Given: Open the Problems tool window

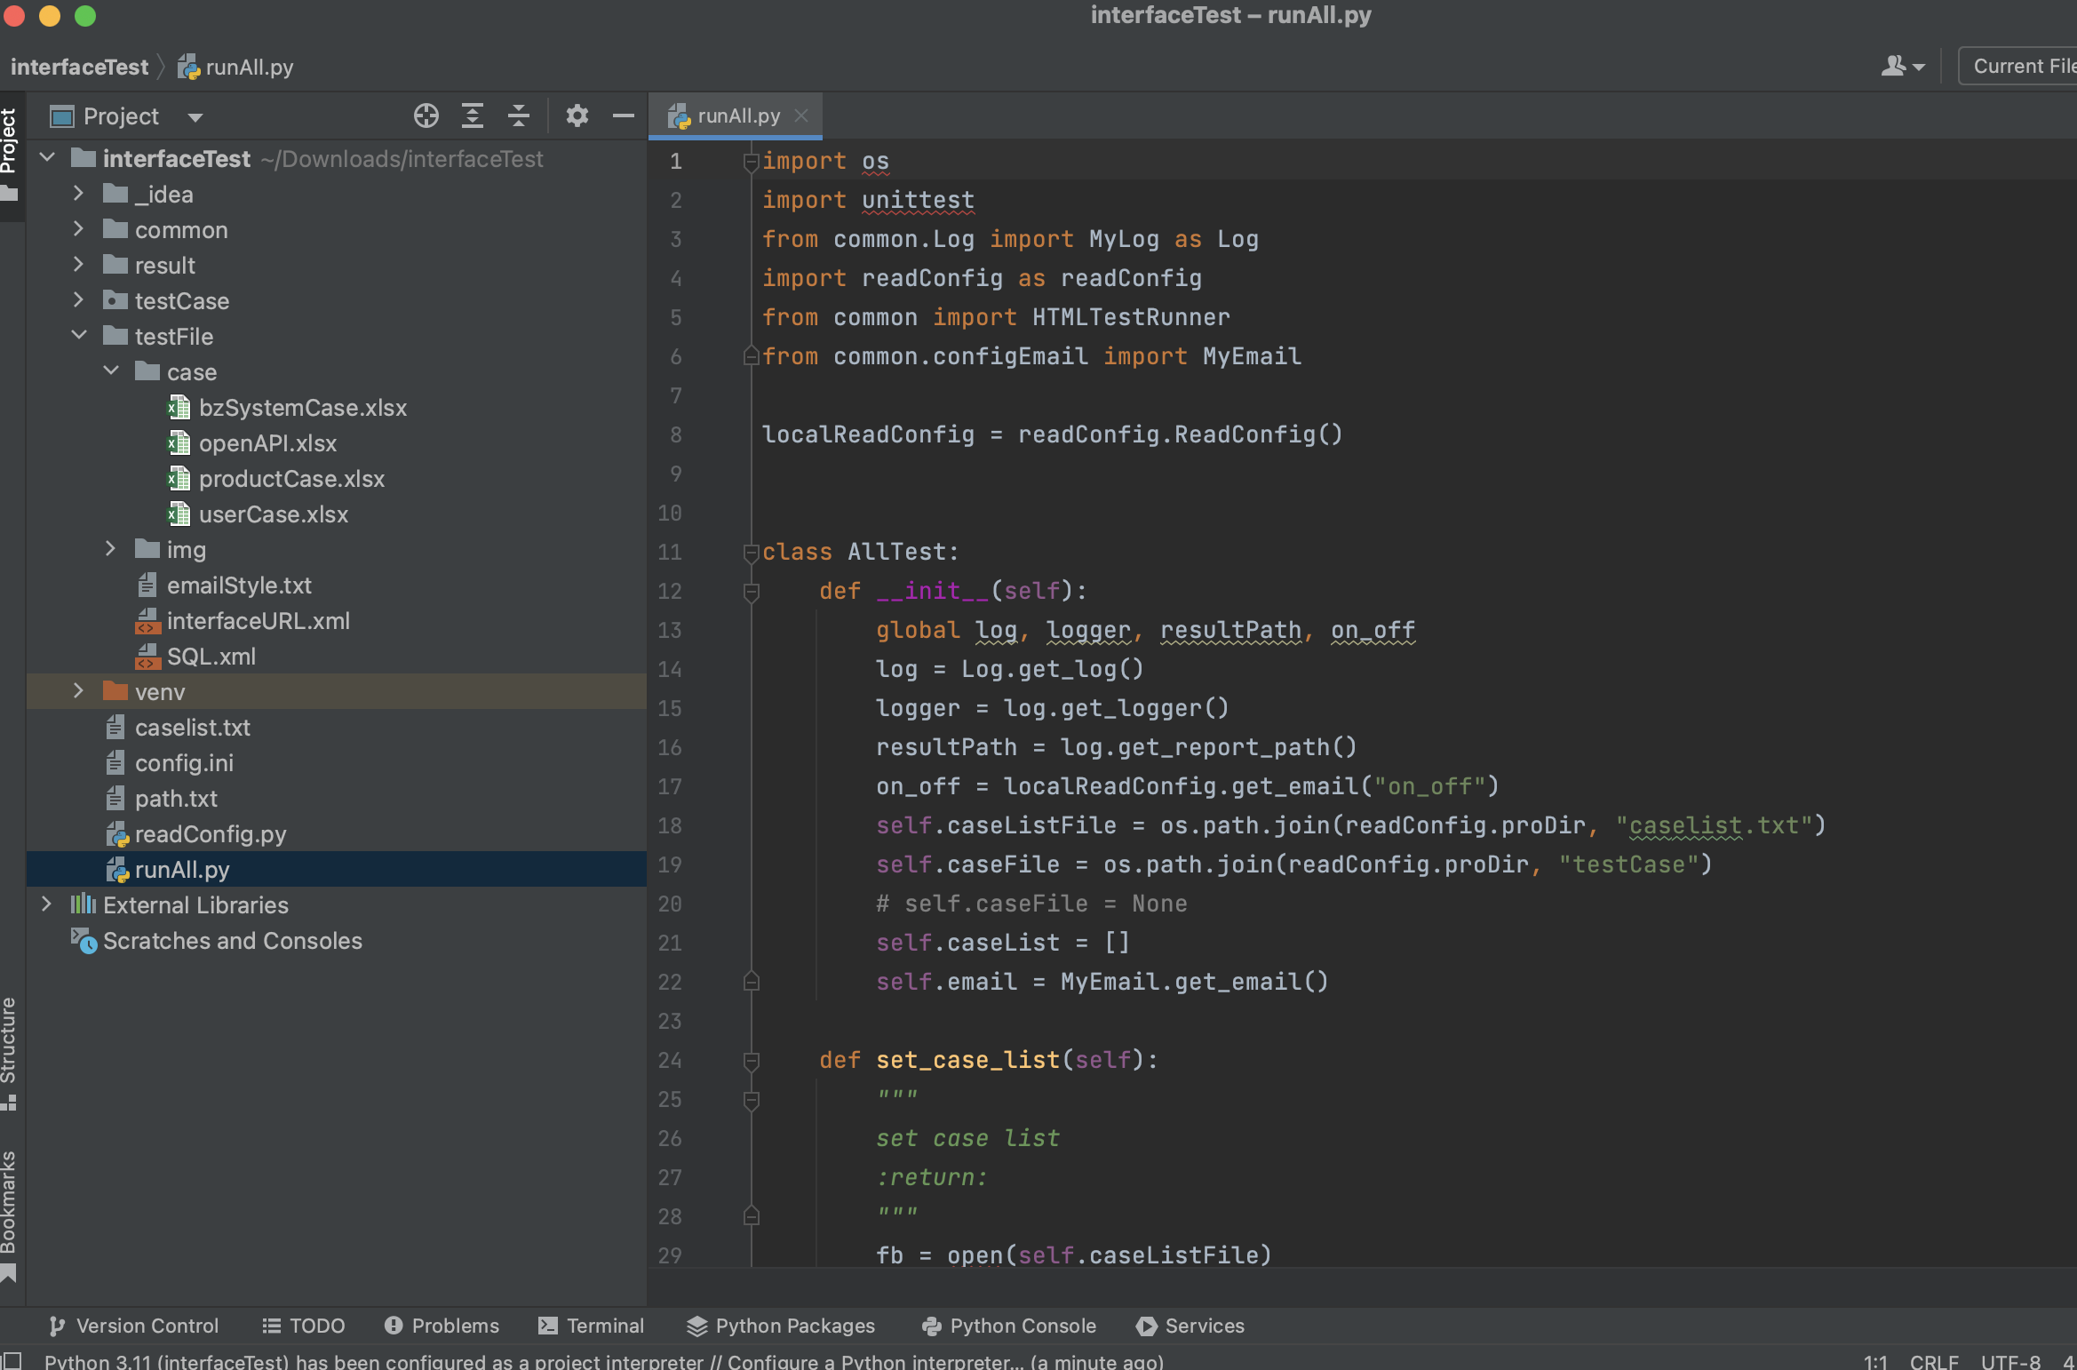Looking at the screenshot, I should pos(442,1326).
